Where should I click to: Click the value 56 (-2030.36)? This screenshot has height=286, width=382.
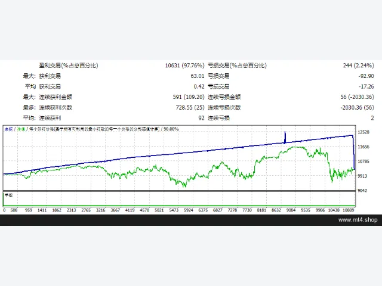coord(357,97)
